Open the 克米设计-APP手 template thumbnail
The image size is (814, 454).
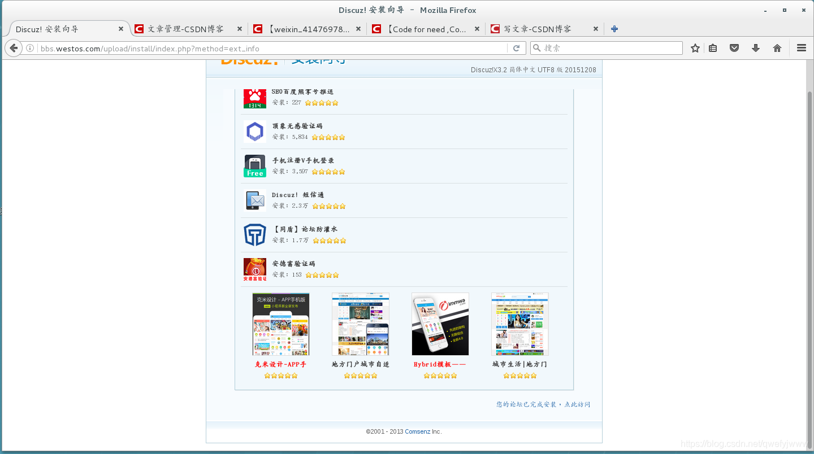[281, 324]
